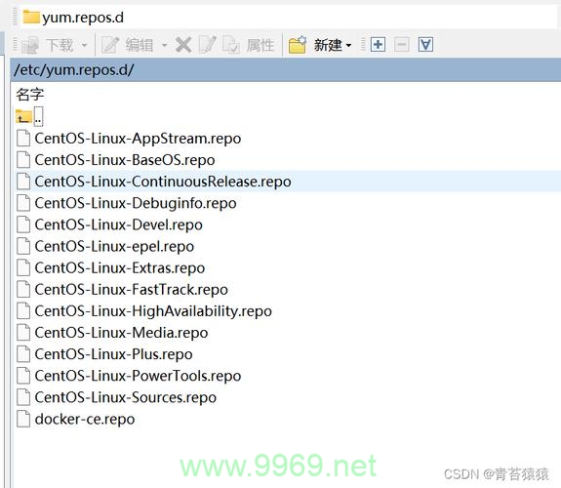Select CentOS-Linux-BaseOS.repo
Image resolution: width=561 pixels, height=488 pixels.
click(125, 160)
